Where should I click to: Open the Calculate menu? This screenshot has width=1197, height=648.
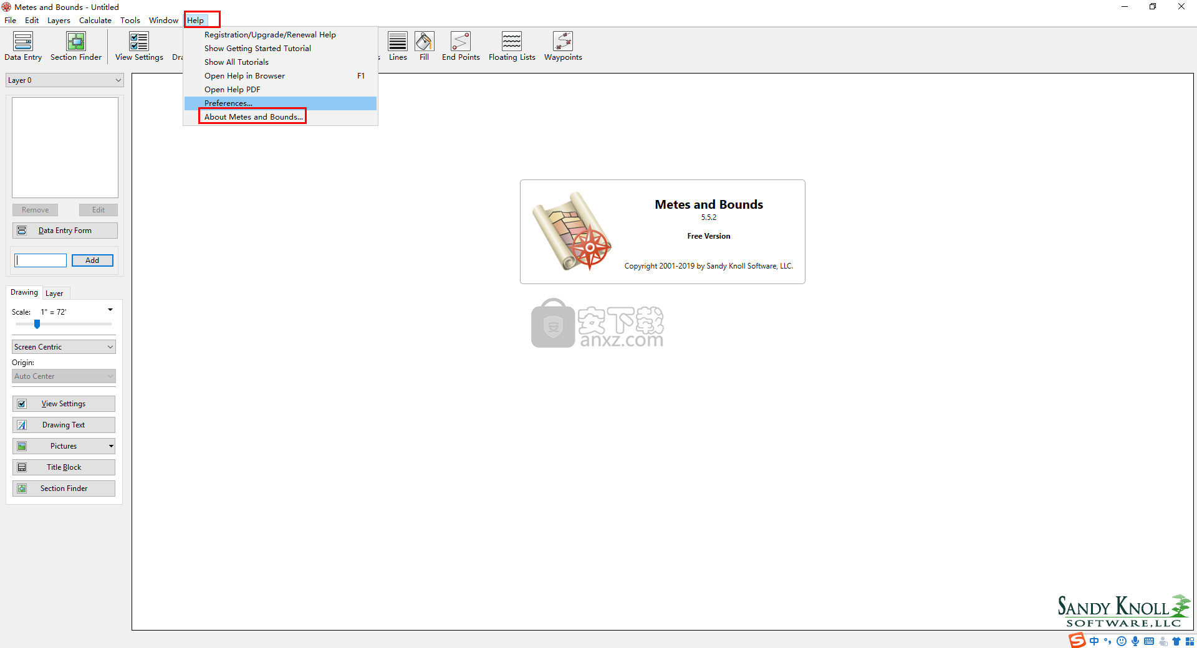(95, 20)
